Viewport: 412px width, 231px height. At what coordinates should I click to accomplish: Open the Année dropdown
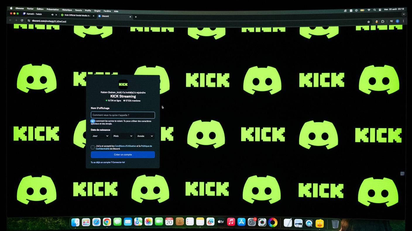(145, 136)
